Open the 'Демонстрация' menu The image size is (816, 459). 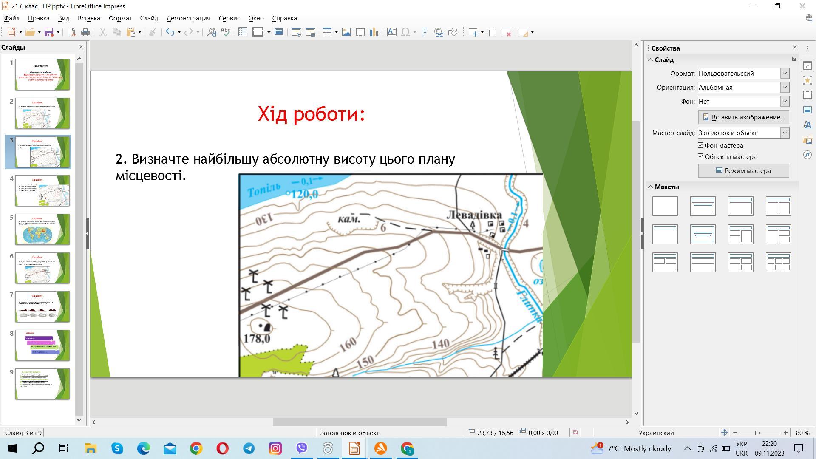point(188,18)
